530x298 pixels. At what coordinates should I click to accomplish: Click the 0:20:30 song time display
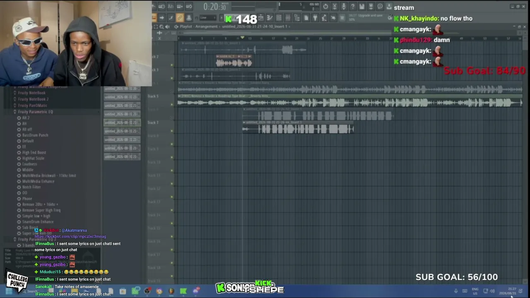214,7
